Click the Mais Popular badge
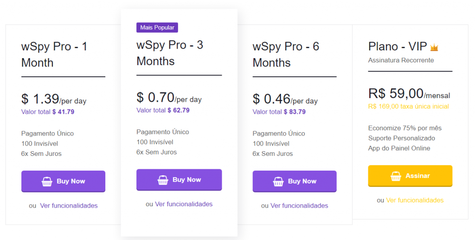This screenshot has width=475, height=240. [157, 28]
